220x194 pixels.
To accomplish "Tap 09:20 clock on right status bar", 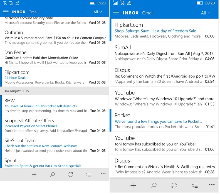I will [210, 3].
